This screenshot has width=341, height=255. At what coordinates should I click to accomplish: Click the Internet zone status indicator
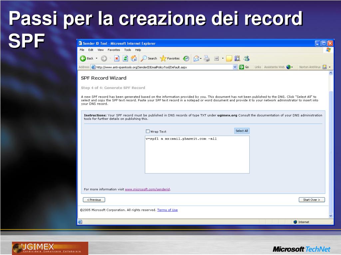(x=301, y=222)
